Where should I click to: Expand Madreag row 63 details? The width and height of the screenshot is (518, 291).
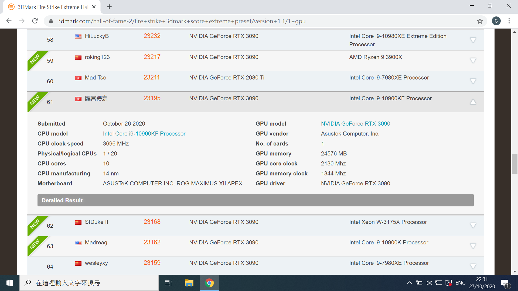point(473,246)
